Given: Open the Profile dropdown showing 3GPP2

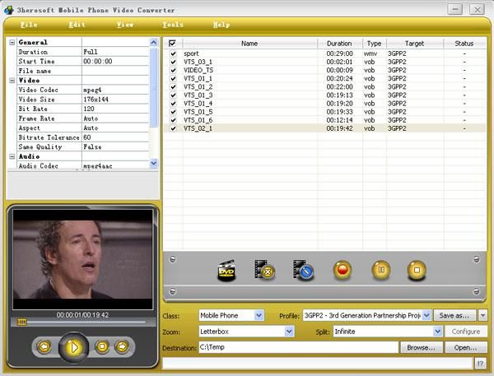Looking at the screenshot, I should tap(426, 315).
